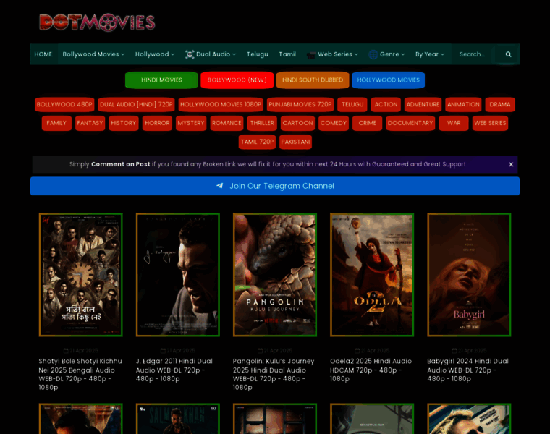Browse the CARTOON genre tag
This screenshot has height=434, width=550.
pos(297,123)
